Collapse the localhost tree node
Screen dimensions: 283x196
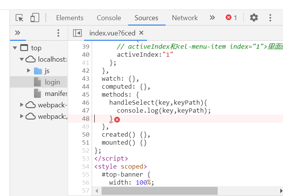coord(22,59)
